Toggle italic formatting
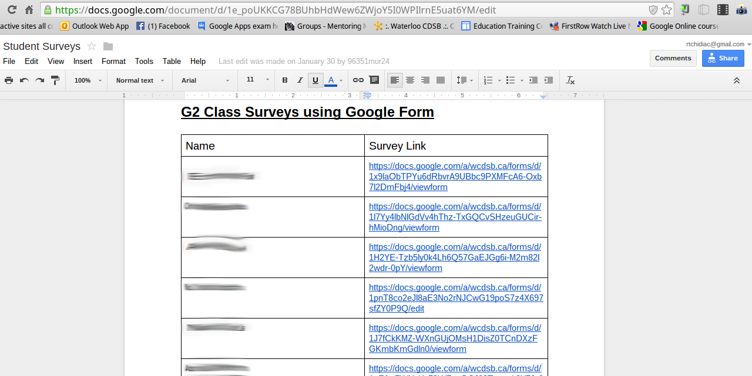 300,80
